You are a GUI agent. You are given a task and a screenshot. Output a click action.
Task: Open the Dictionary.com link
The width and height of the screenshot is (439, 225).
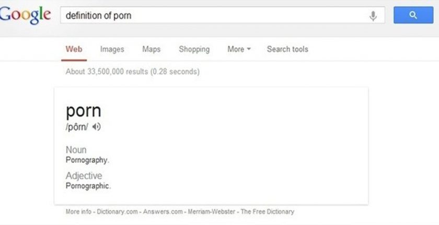[117, 211]
